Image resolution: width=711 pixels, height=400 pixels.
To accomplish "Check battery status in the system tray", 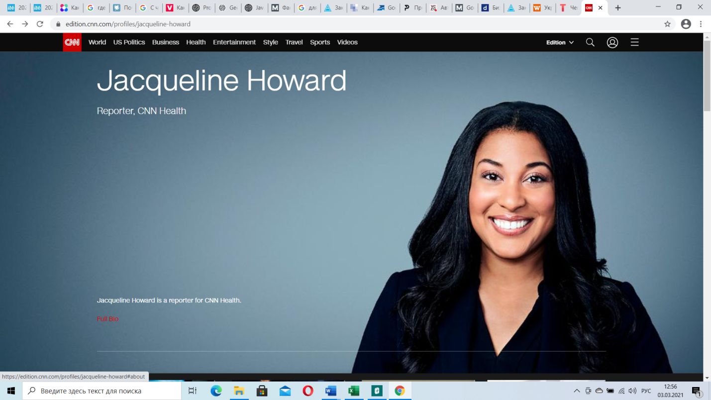I will point(610,391).
